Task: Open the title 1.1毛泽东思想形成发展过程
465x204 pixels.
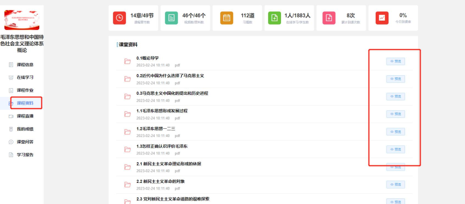Action: [x=162, y=111]
